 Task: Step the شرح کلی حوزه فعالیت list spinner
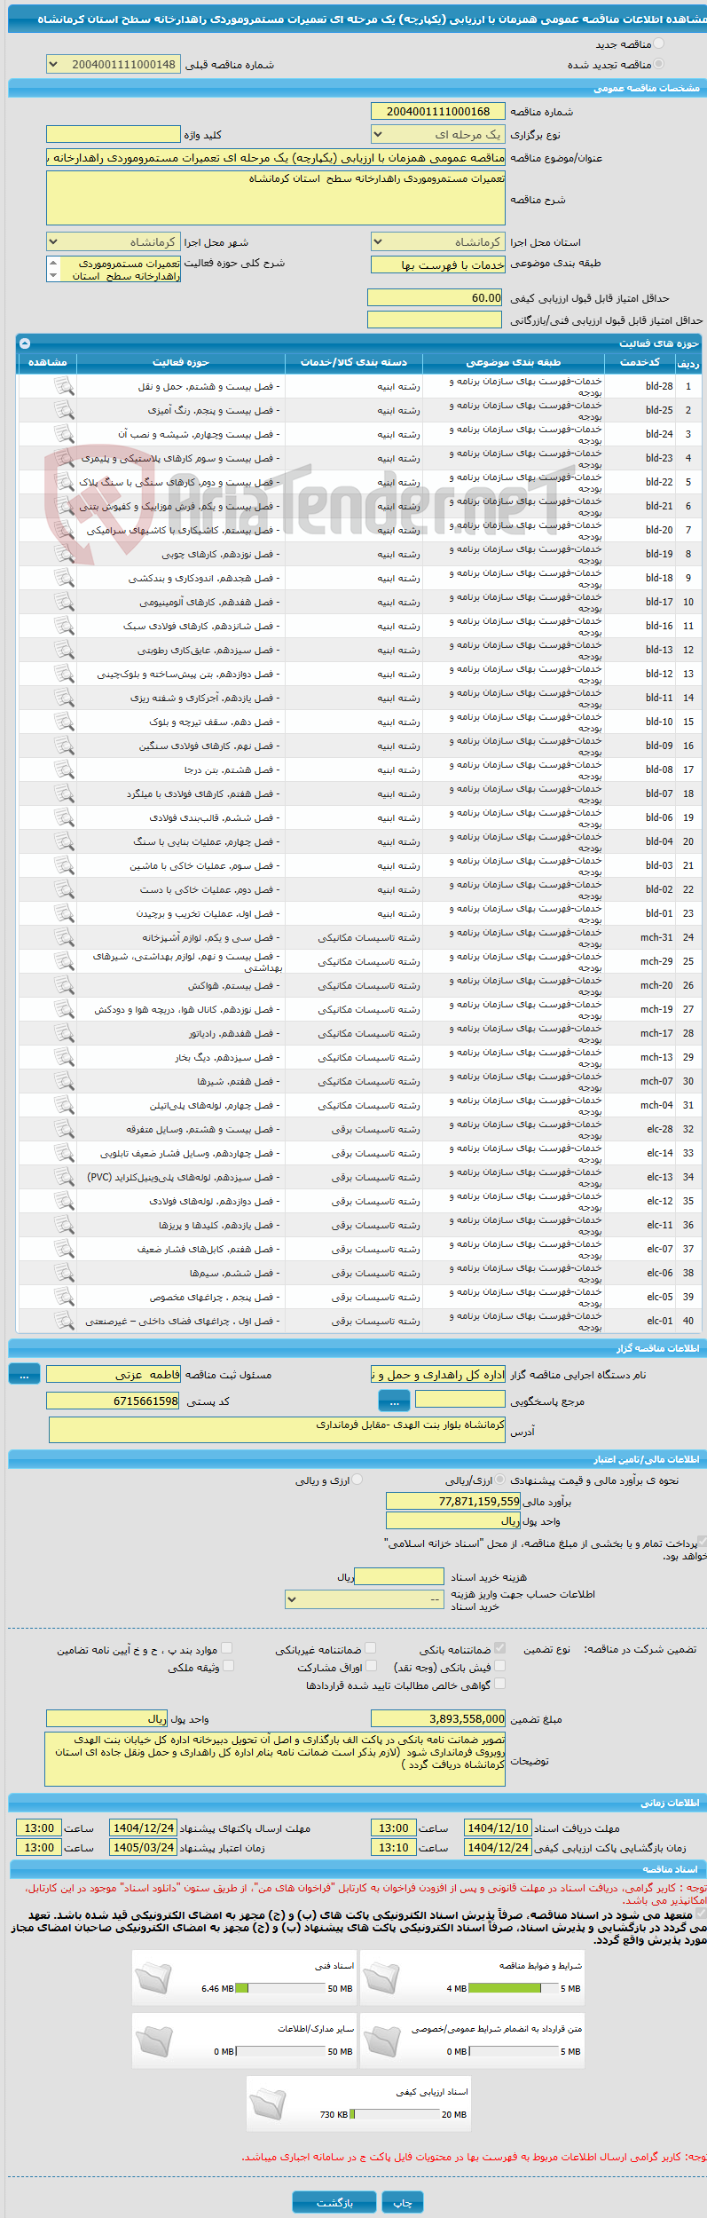53,269
